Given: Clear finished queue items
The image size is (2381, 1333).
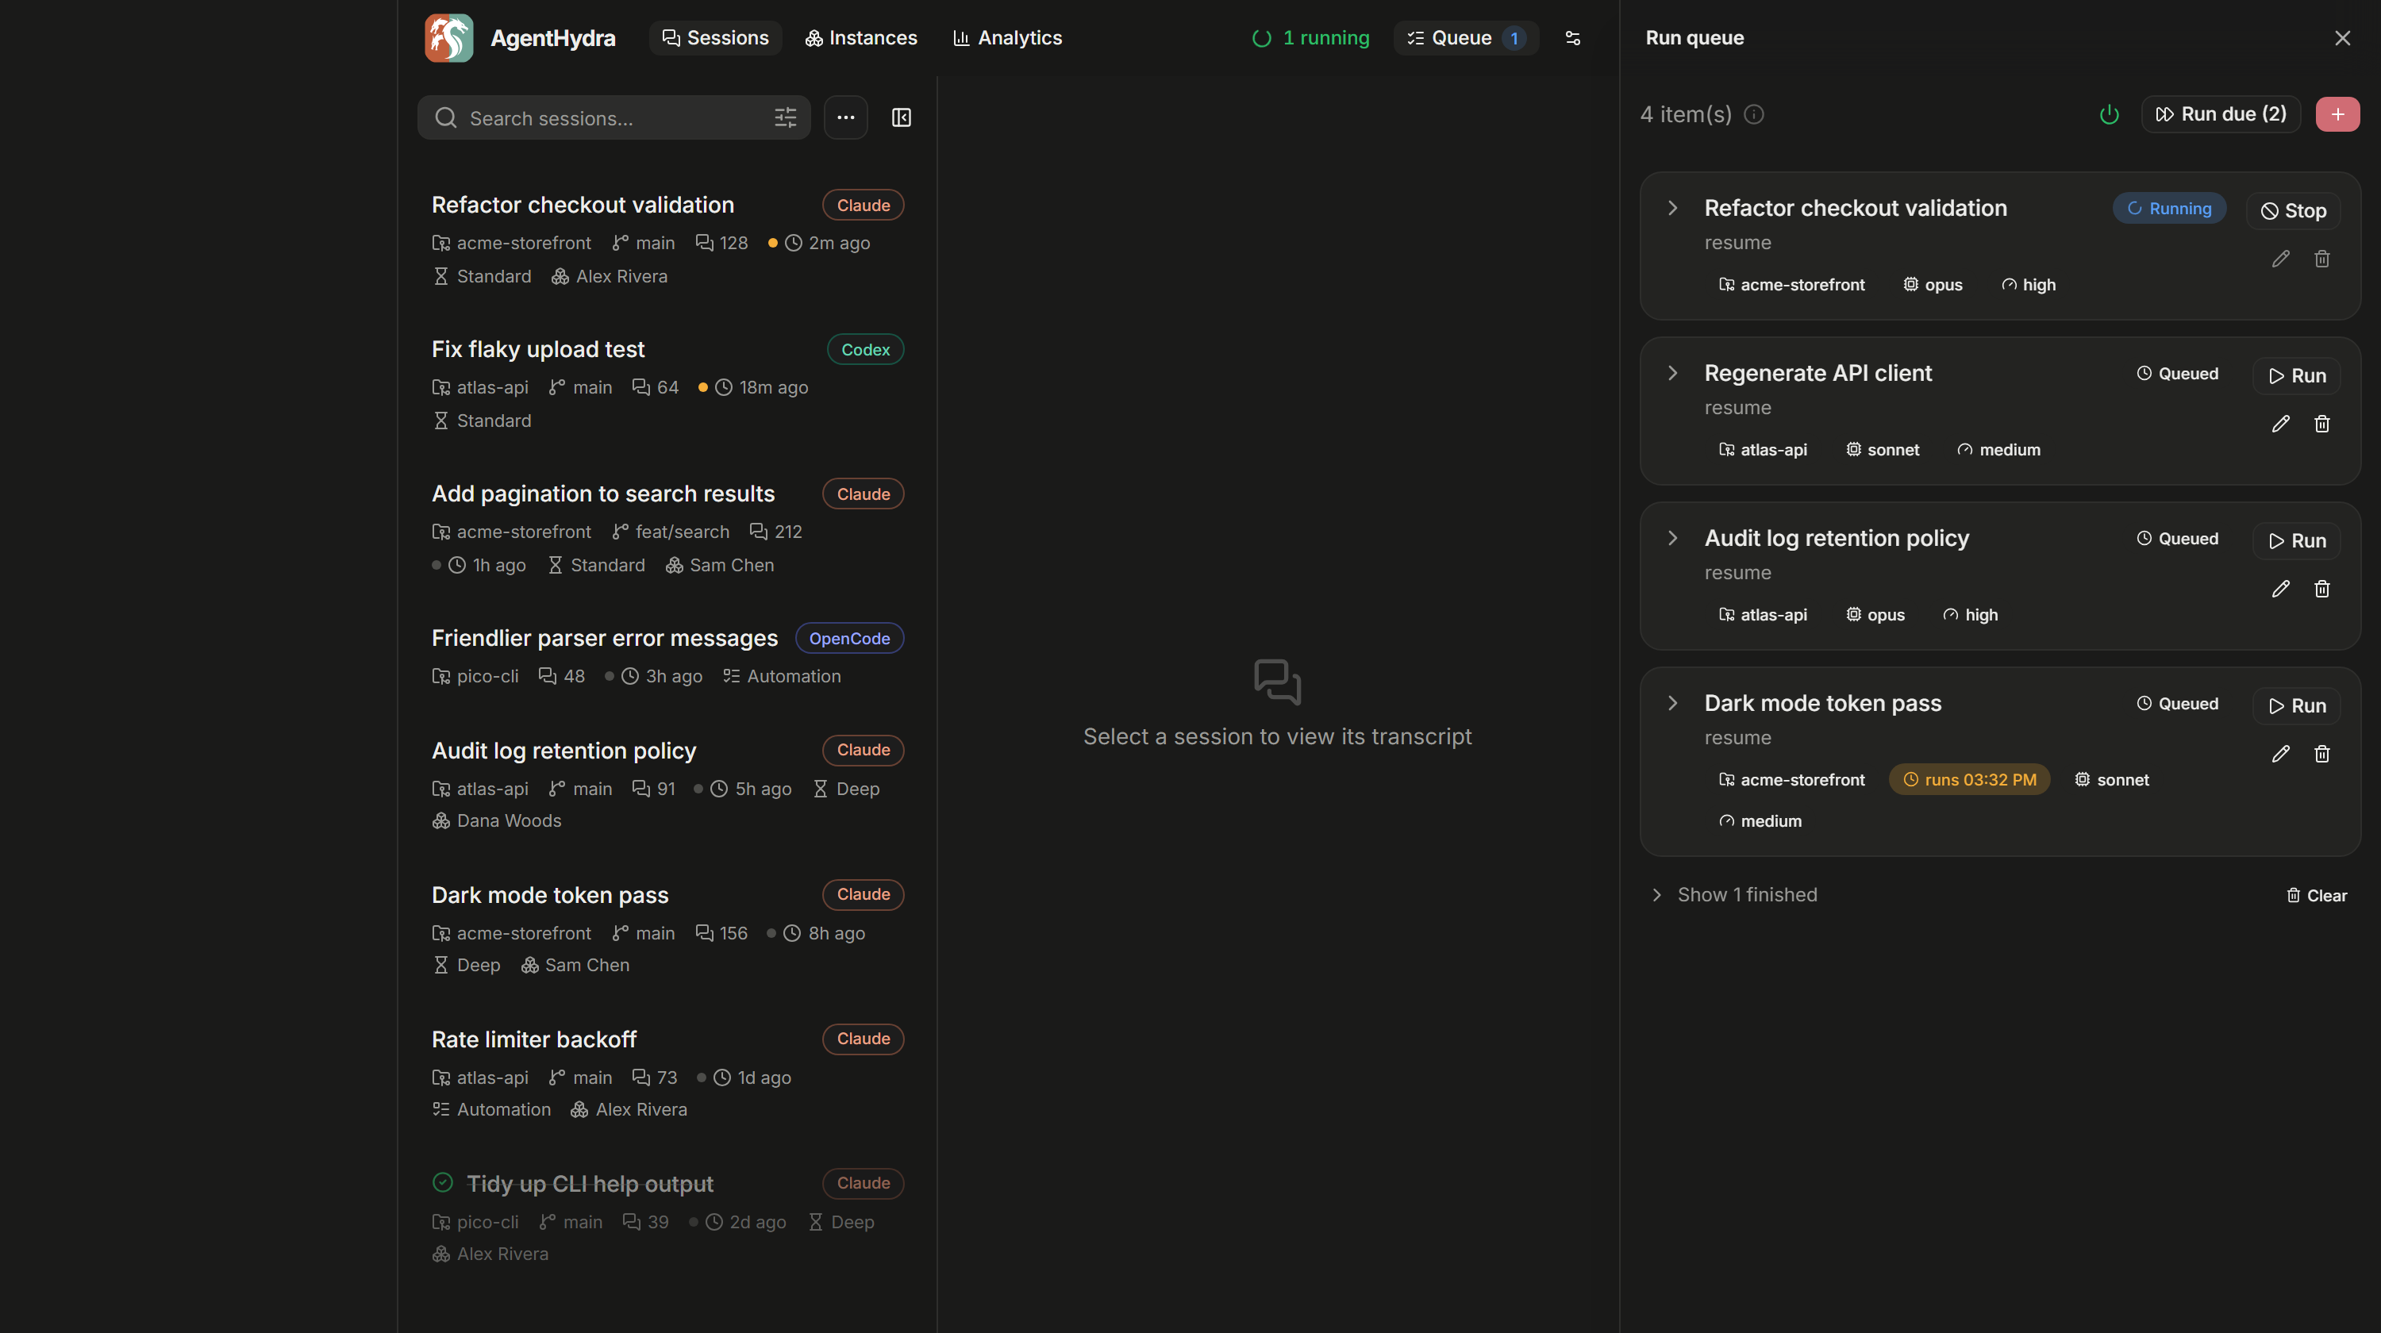Looking at the screenshot, I should pyautogui.click(x=2315, y=895).
